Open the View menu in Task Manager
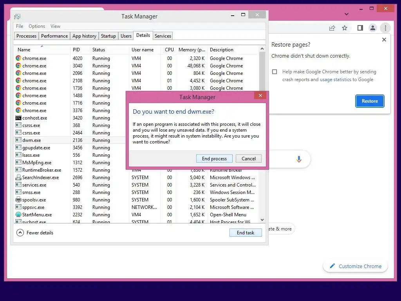401x301 pixels. pos(55,26)
